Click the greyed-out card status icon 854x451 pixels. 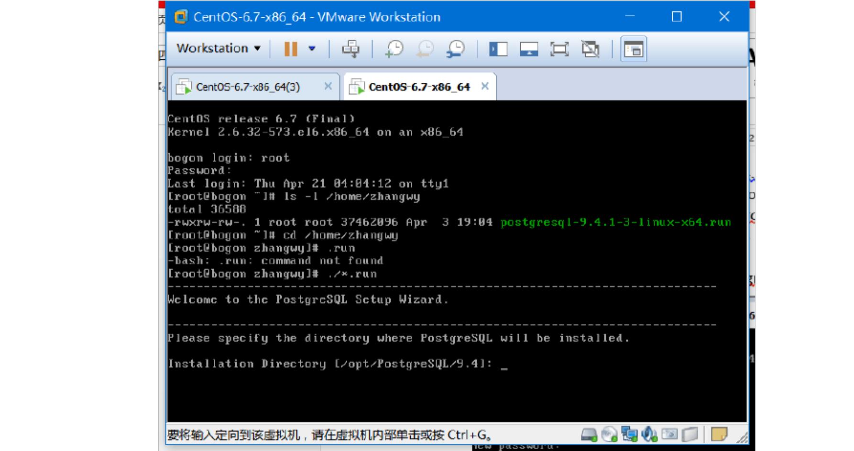point(669,434)
